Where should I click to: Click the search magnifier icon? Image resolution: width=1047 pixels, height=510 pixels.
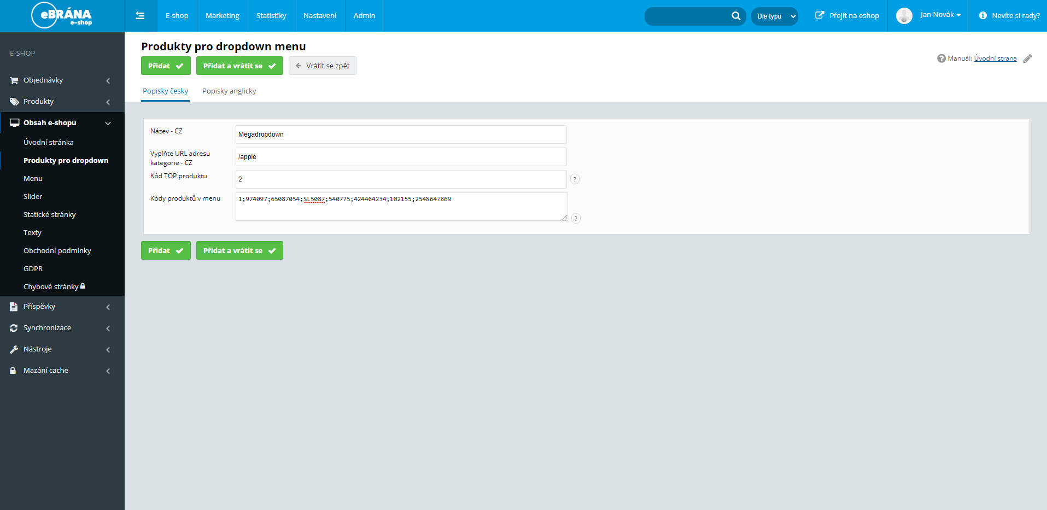(x=736, y=16)
